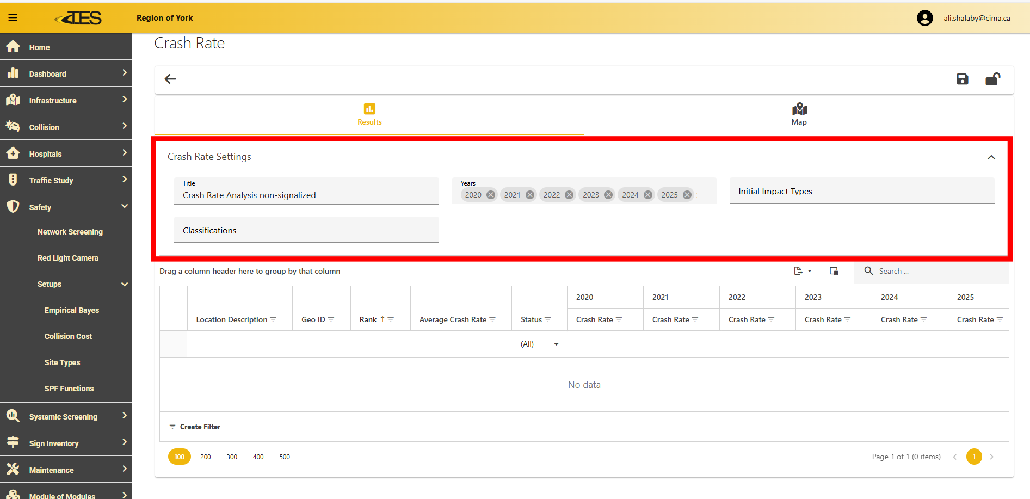1030x499 pixels.
Task: Remove year 2020 chip
Action: (x=491, y=195)
